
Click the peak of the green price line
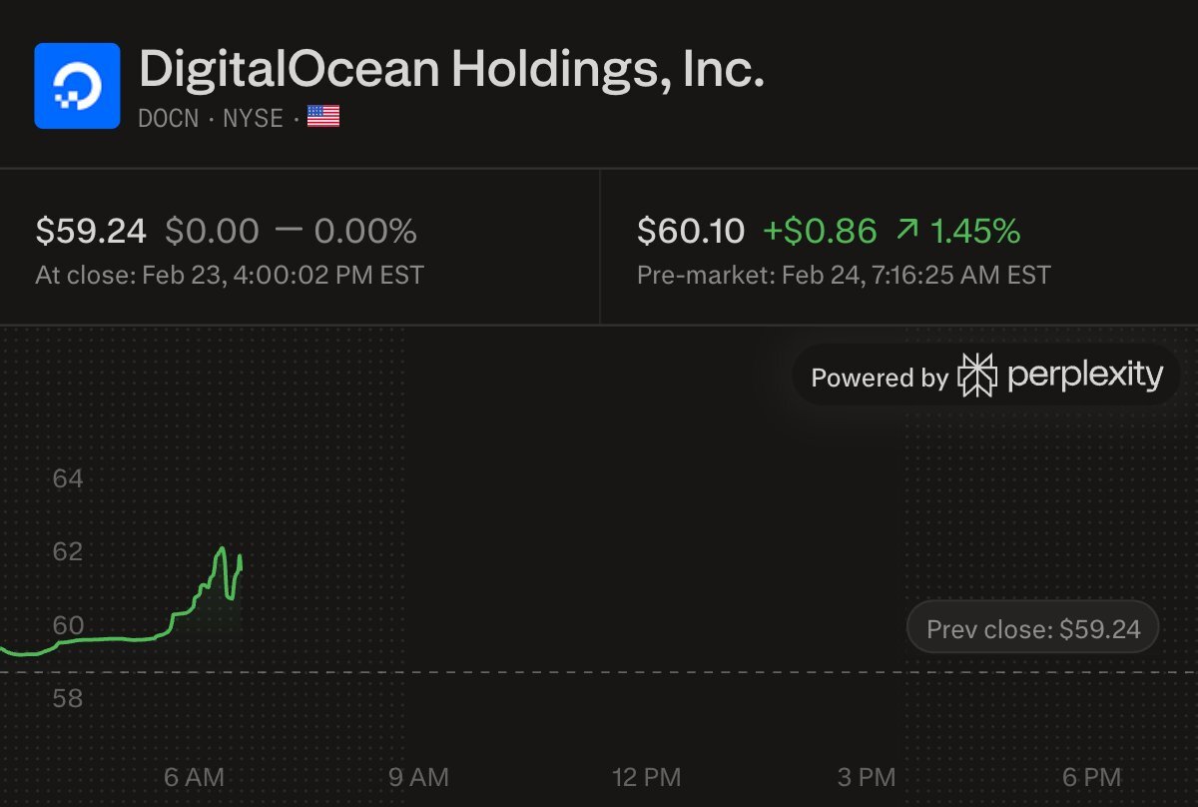222,548
